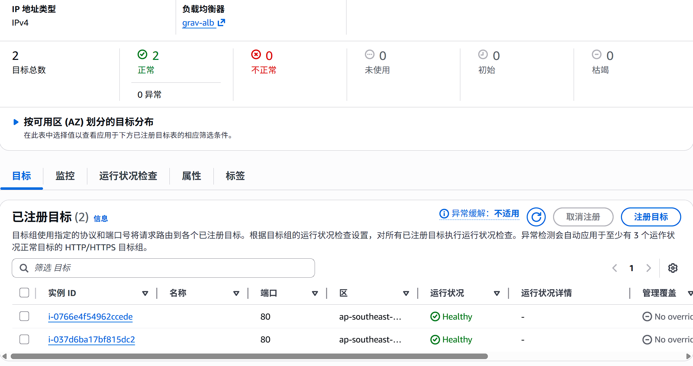This screenshot has width=693, height=366.
Task: Switch to the 监控 tab
Action: [x=65, y=176]
